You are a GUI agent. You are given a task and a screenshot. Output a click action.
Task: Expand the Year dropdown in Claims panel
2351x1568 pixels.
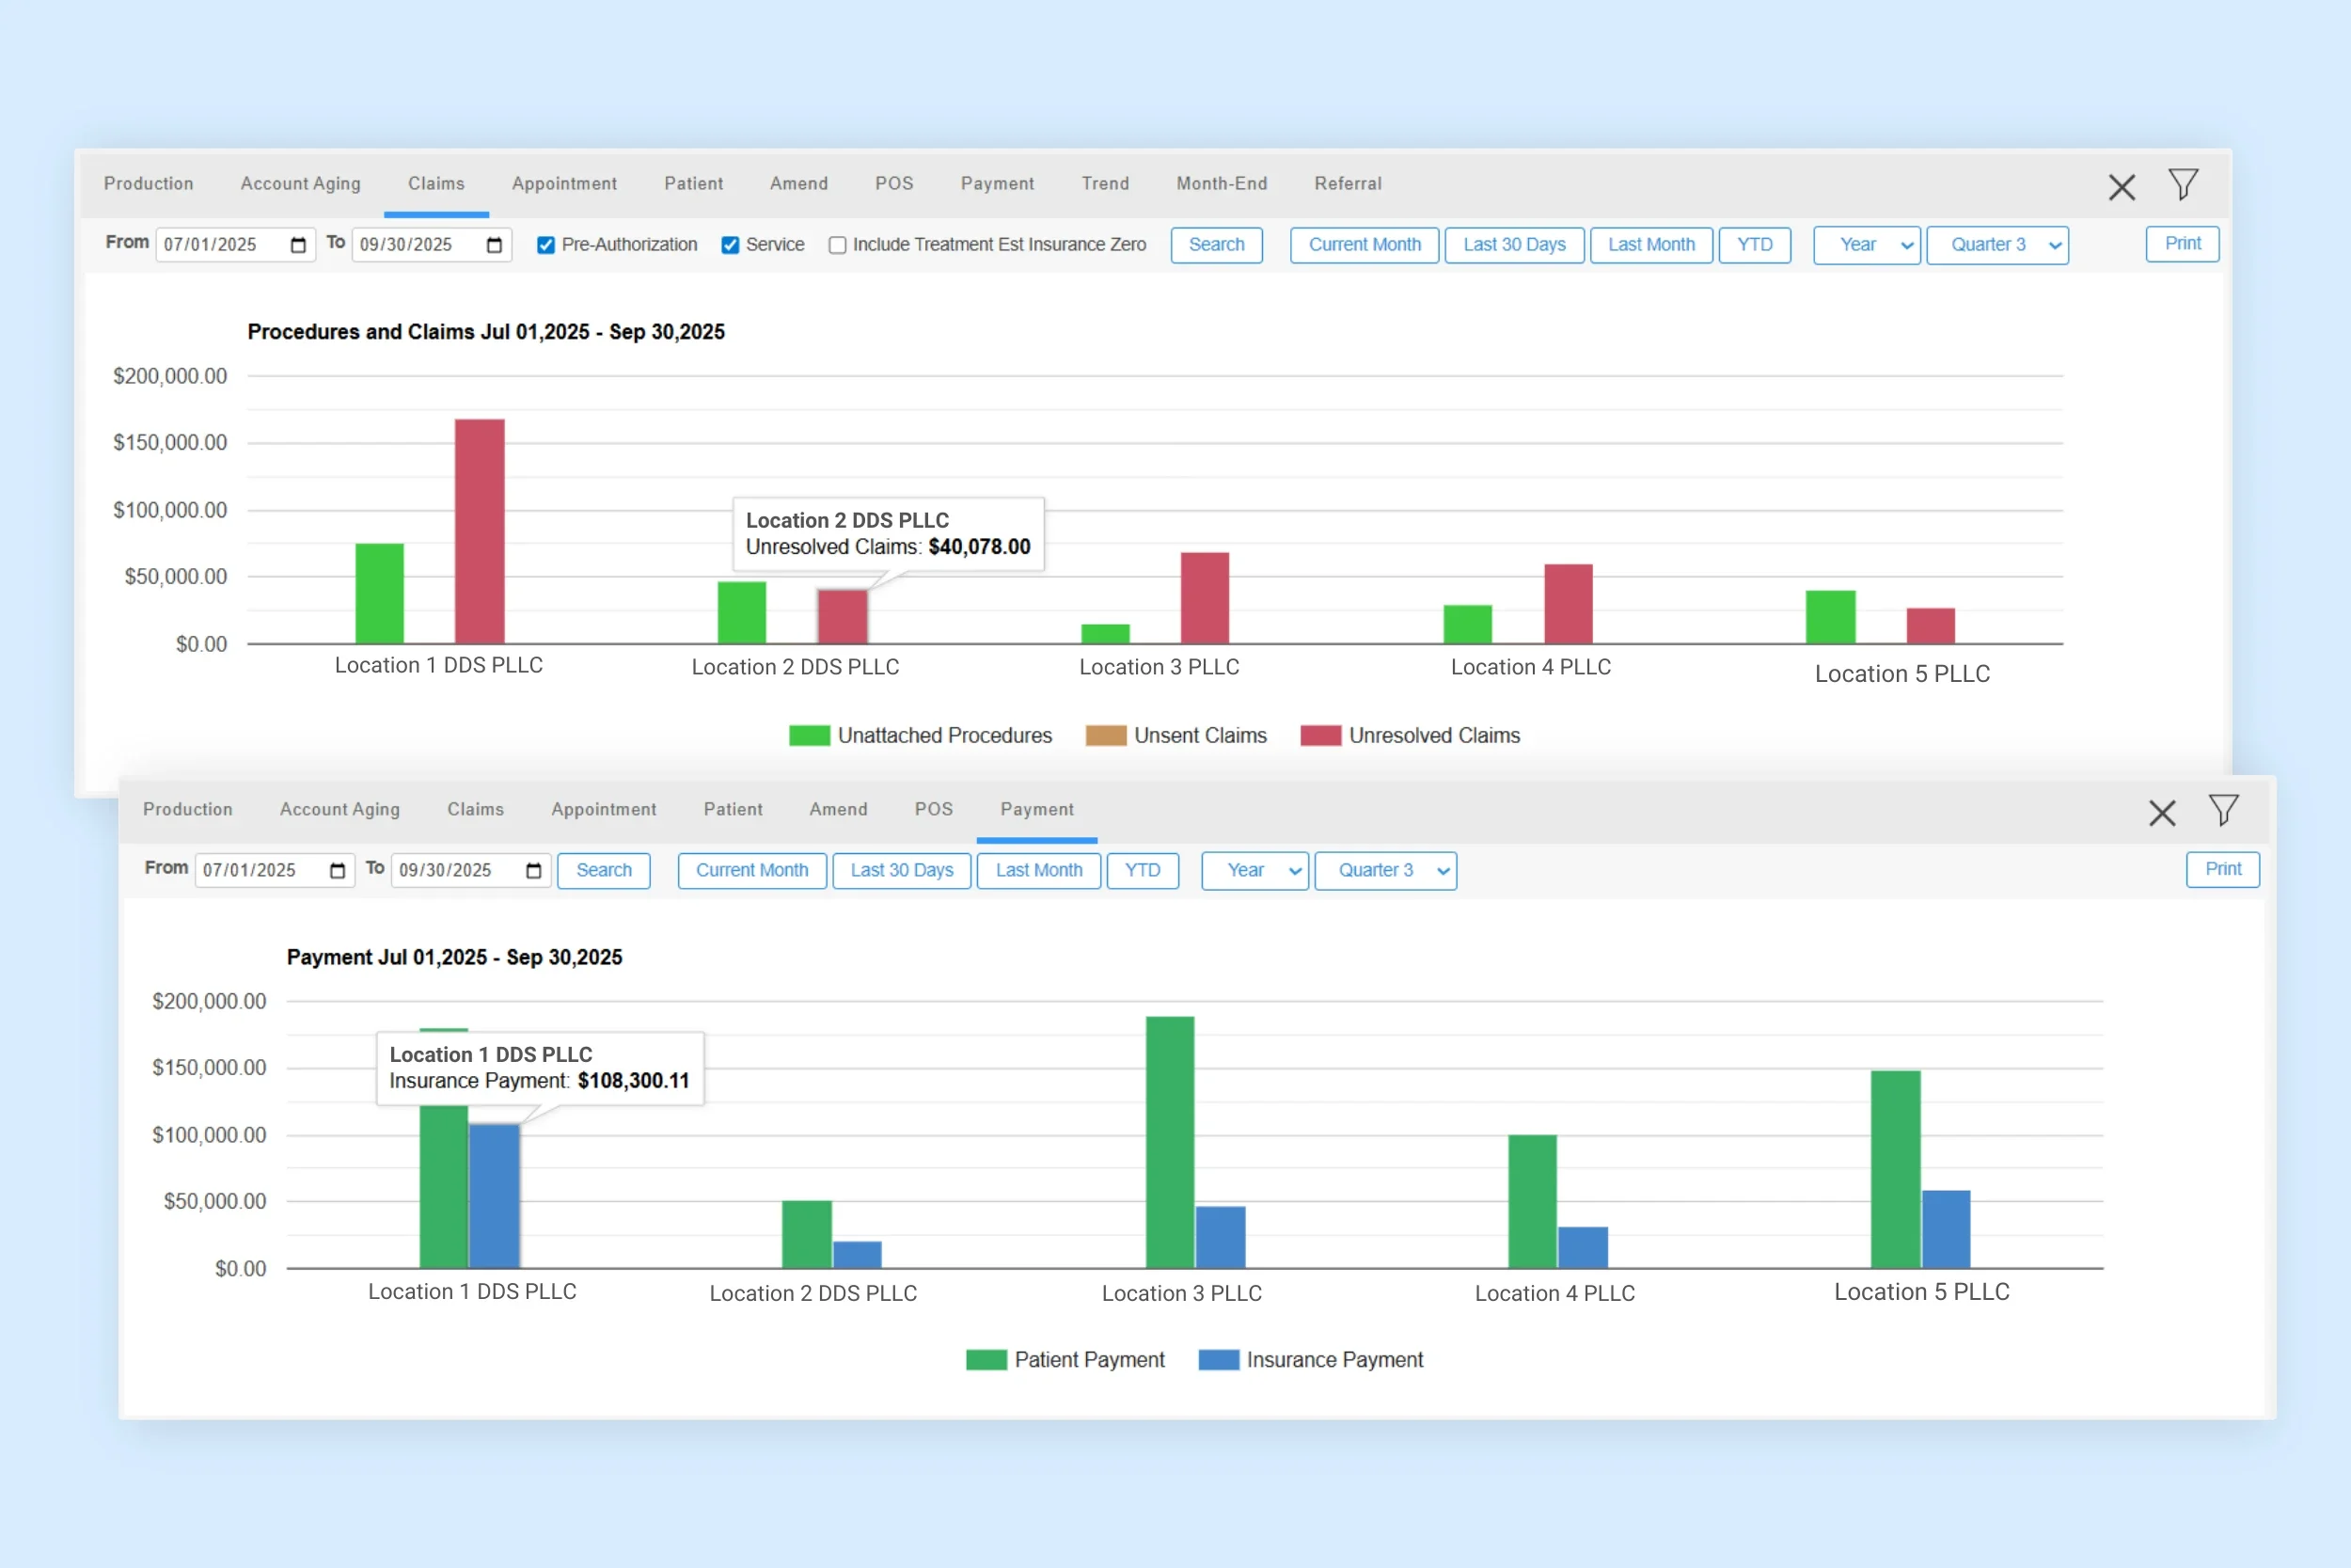[x=1866, y=246]
